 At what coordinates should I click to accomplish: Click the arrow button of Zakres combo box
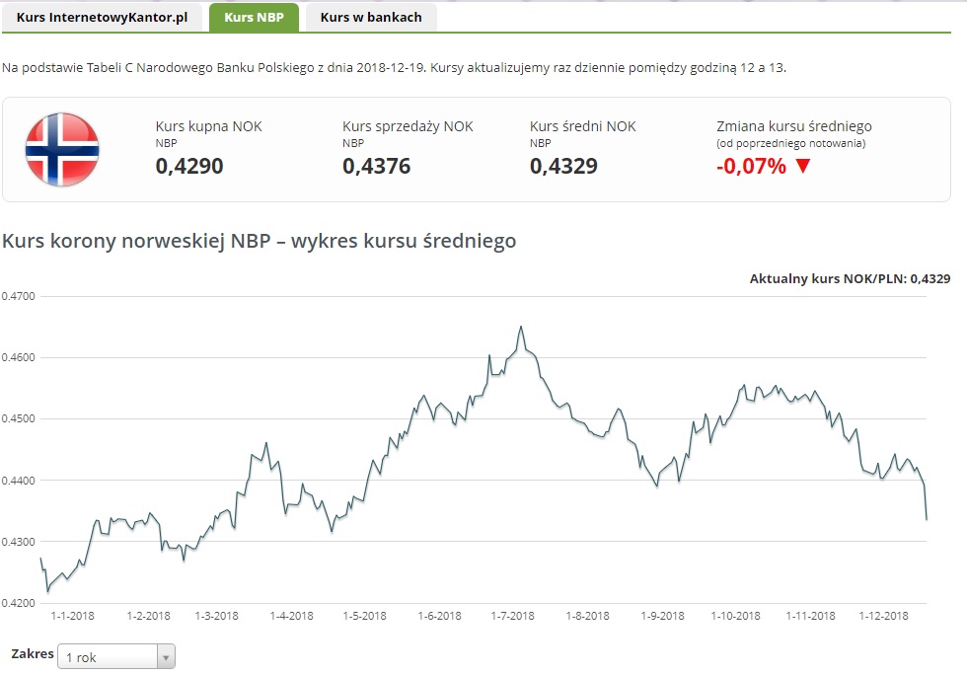tap(166, 656)
